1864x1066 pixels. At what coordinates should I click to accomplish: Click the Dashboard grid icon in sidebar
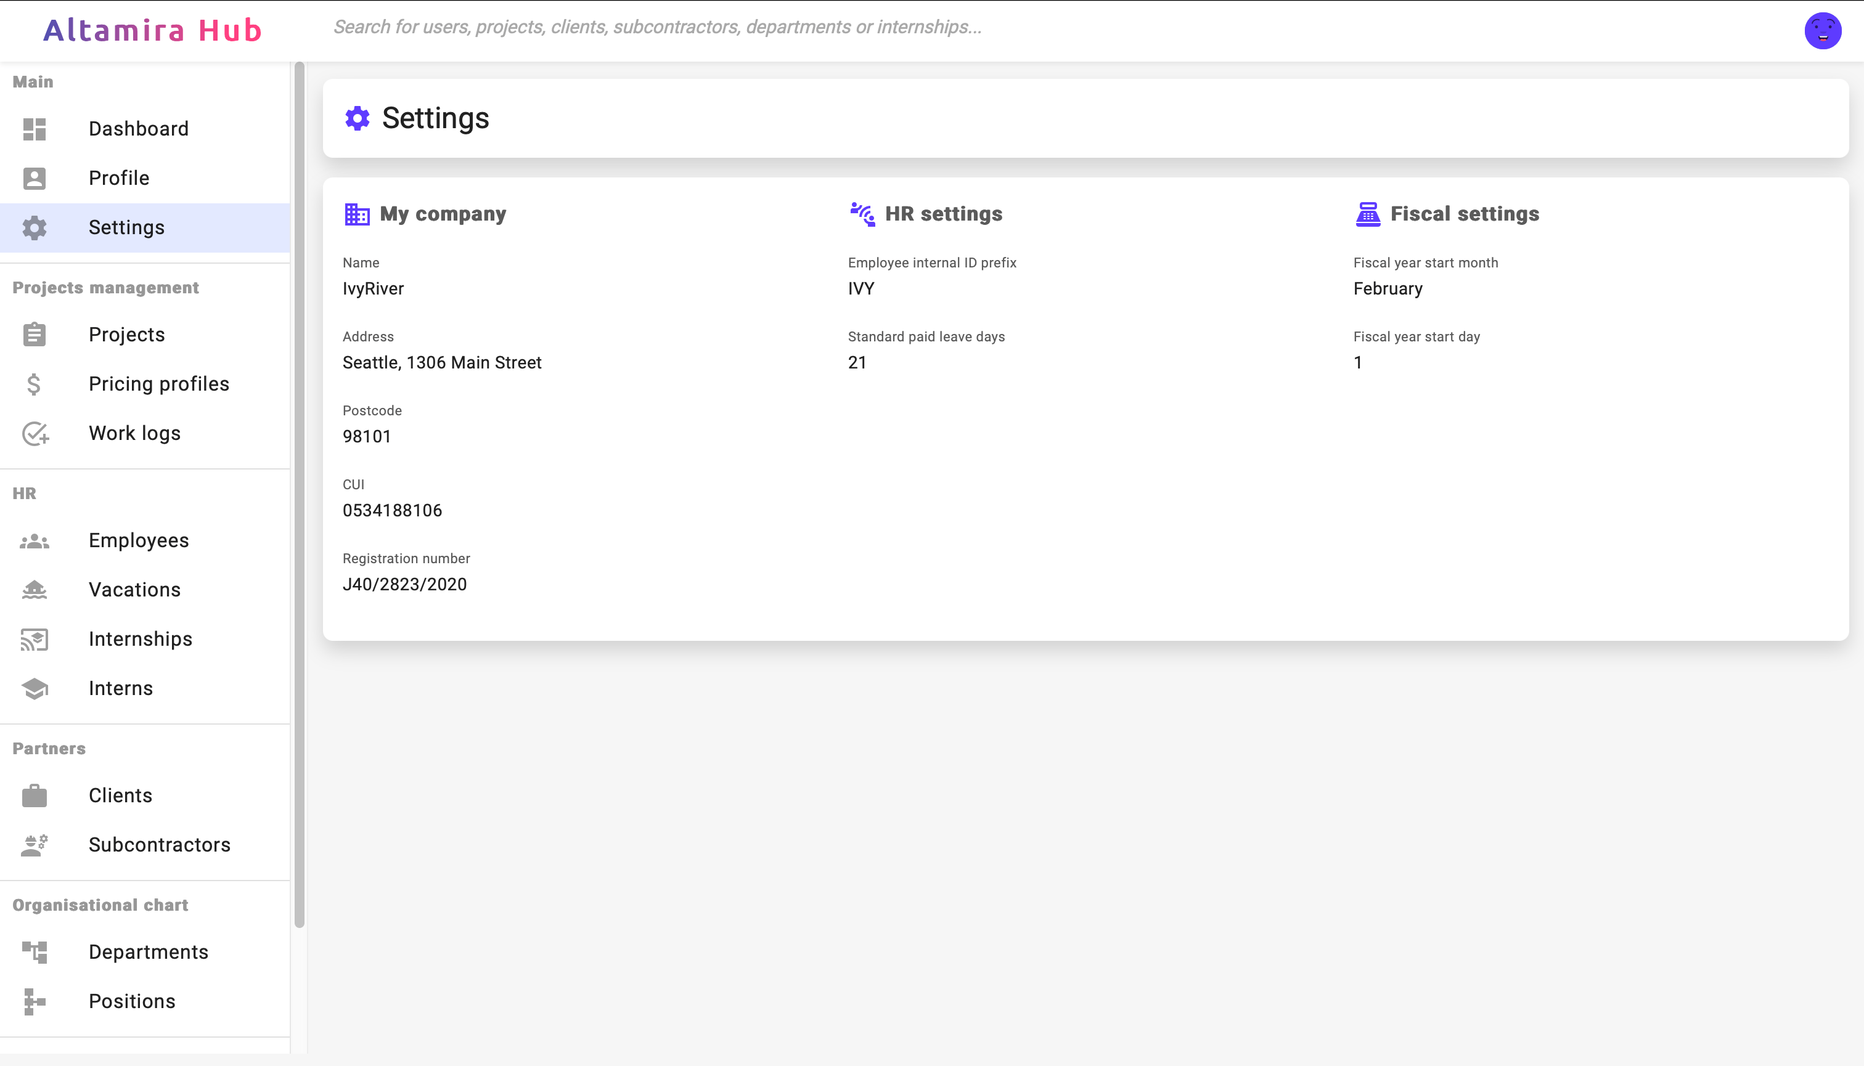pyautogui.click(x=34, y=129)
